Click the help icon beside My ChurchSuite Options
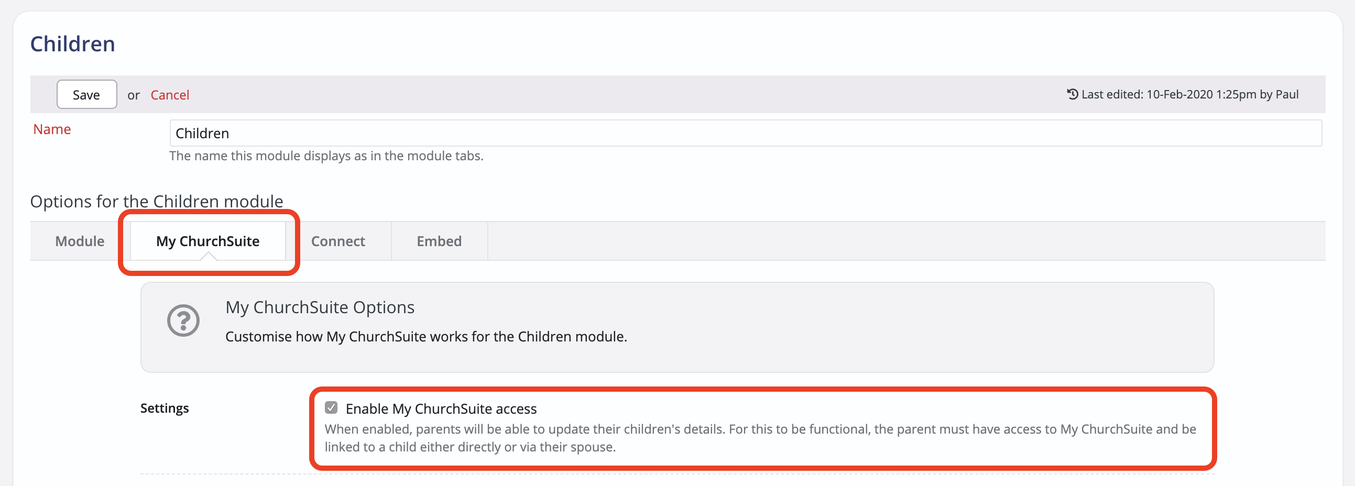 (x=182, y=320)
